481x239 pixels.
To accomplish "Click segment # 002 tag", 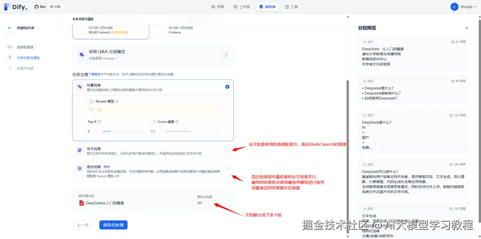I will (368, 81).
